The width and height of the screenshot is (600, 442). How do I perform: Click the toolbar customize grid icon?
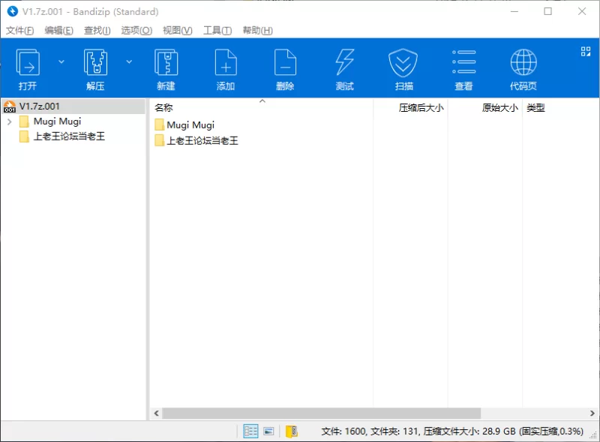(586, 52)
